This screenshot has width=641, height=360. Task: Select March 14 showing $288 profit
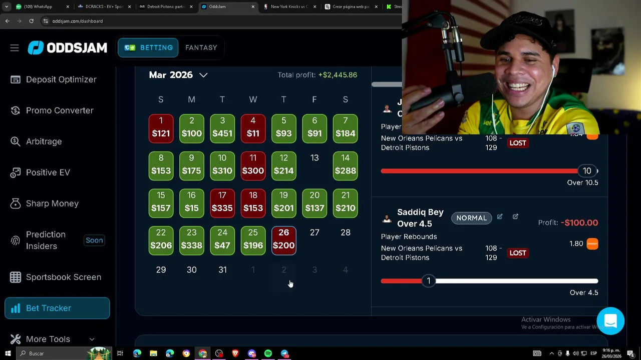coord(345,165)
